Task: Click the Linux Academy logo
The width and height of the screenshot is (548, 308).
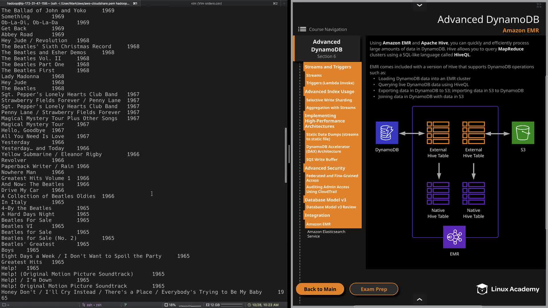Action: [x=508, y=289]
